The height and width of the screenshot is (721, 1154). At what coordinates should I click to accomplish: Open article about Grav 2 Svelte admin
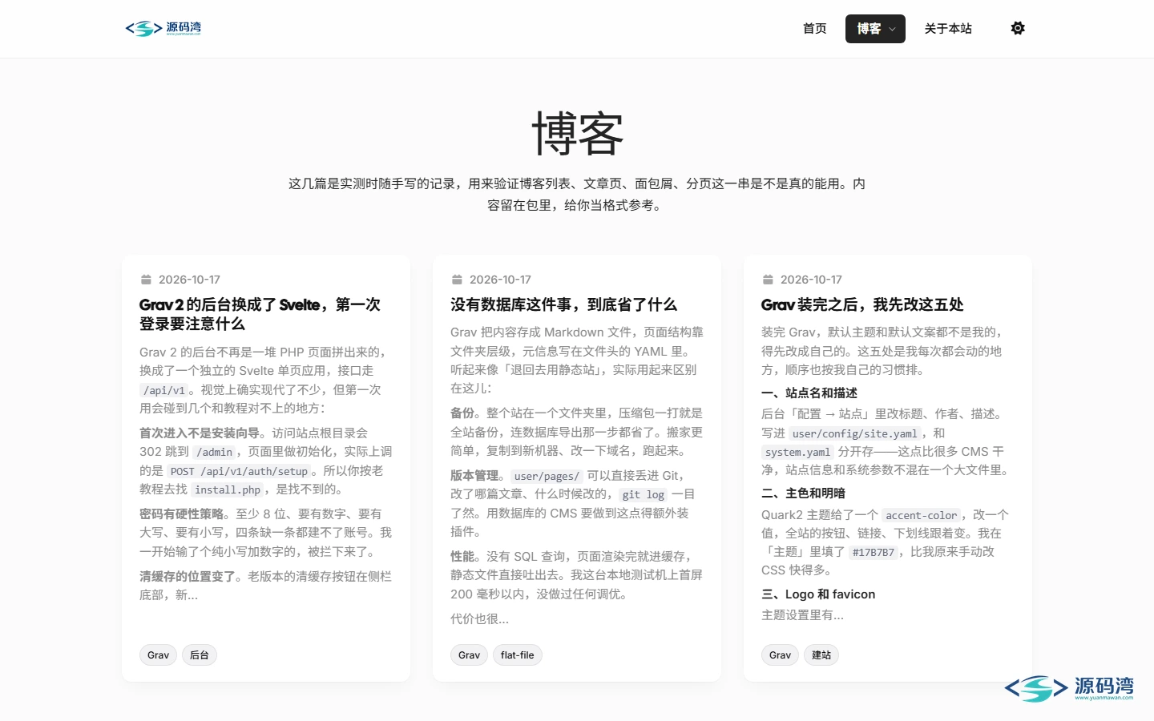tap(260, 314)
